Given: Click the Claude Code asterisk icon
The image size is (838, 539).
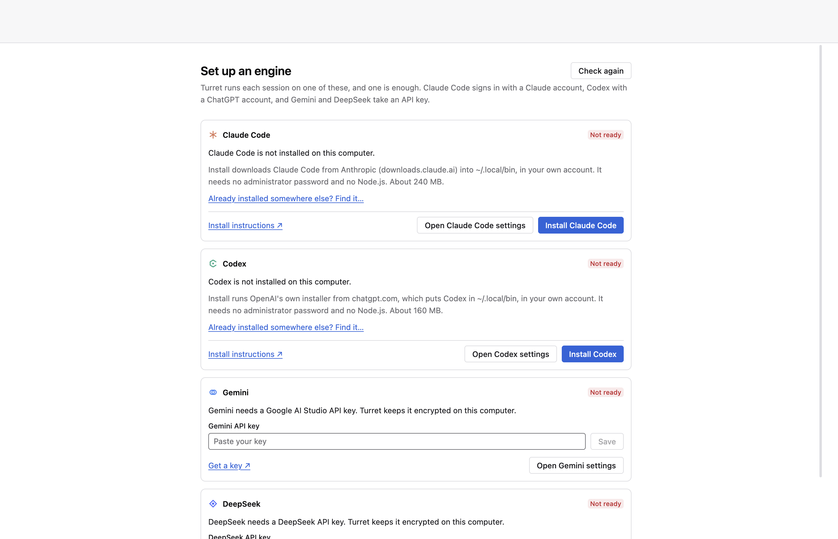Looking at the screenshot, I should (213, 135).
